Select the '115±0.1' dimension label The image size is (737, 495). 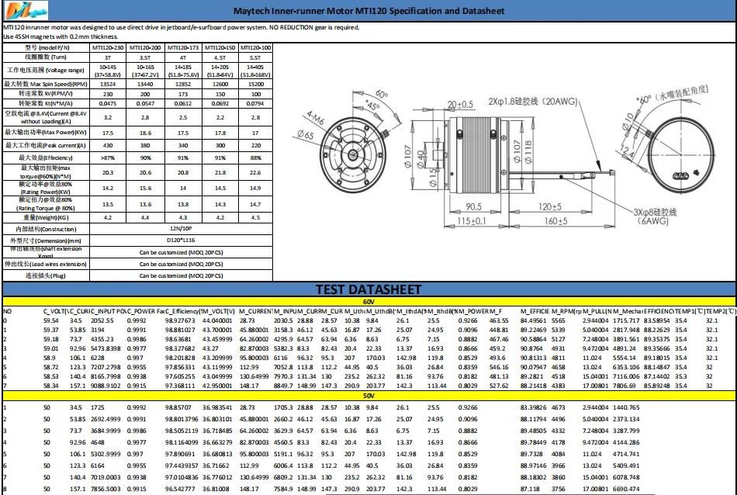[x=472, y=221]
